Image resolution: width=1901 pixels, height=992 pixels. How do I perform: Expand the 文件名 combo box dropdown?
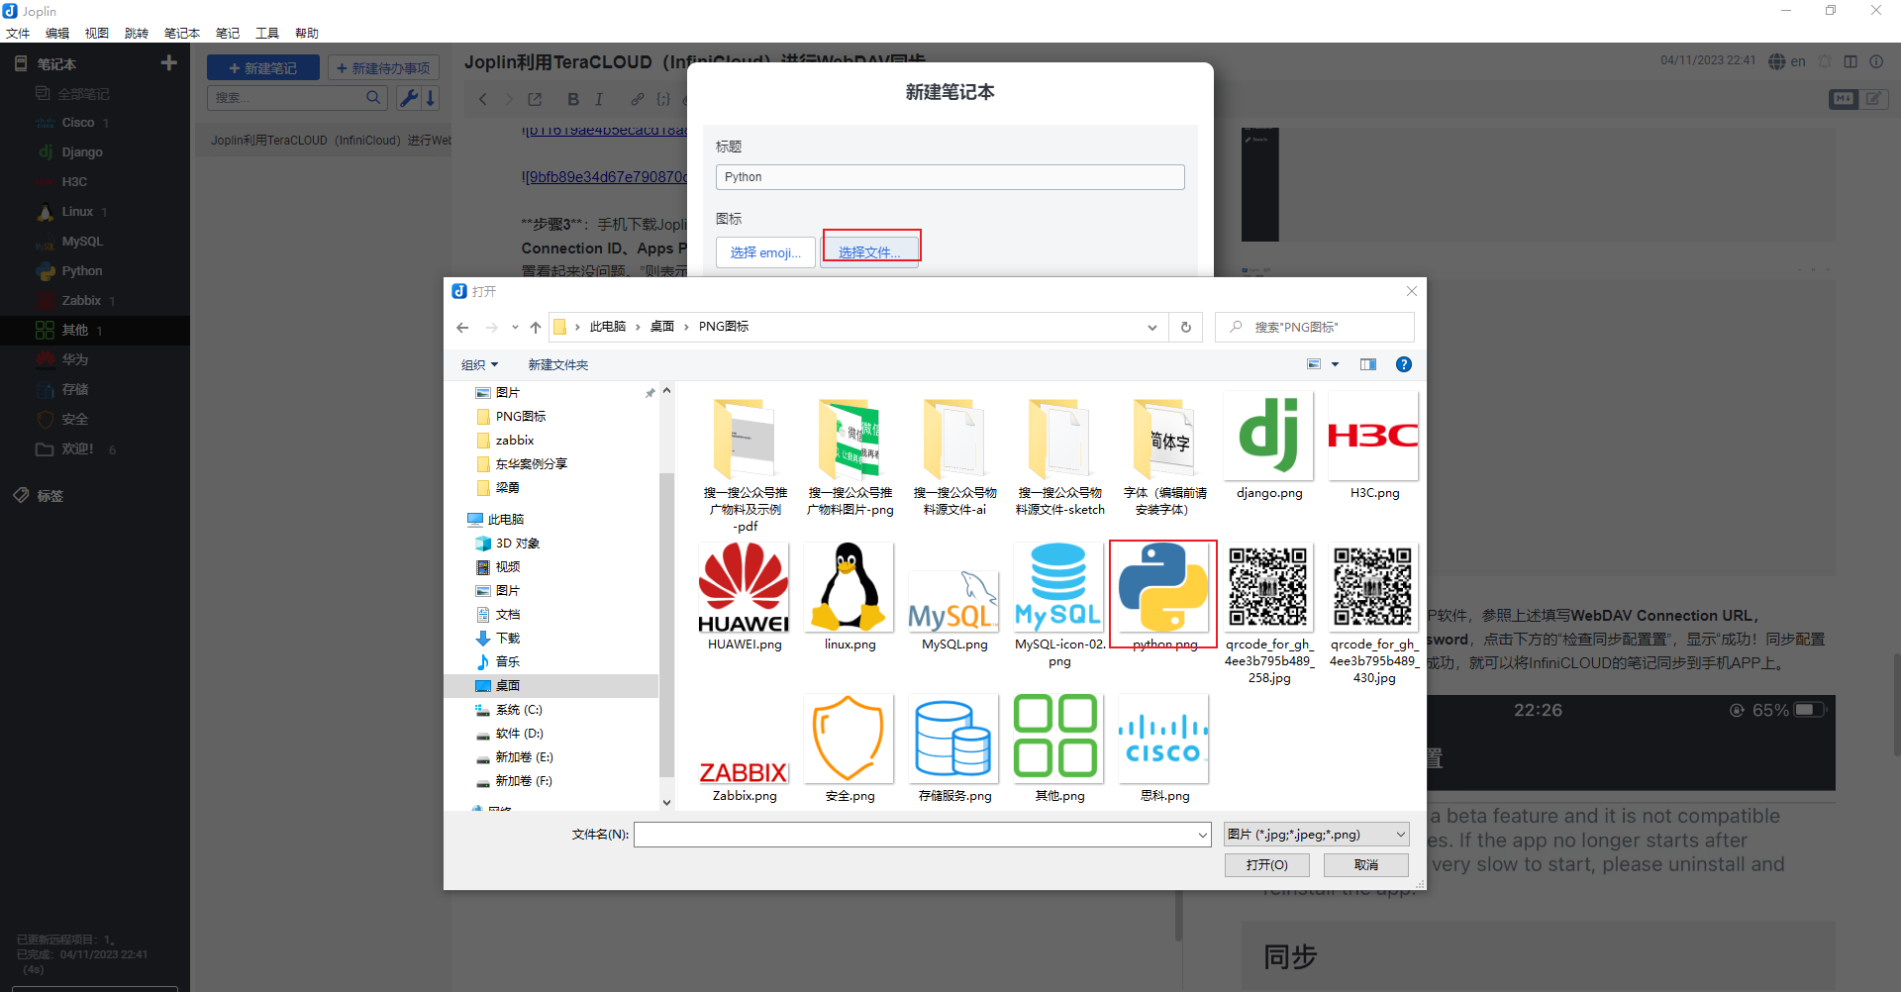[x=1202, y=835]
